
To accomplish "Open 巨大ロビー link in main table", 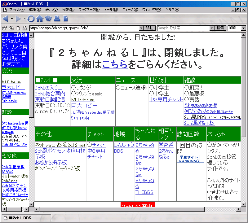I will 84,105.
